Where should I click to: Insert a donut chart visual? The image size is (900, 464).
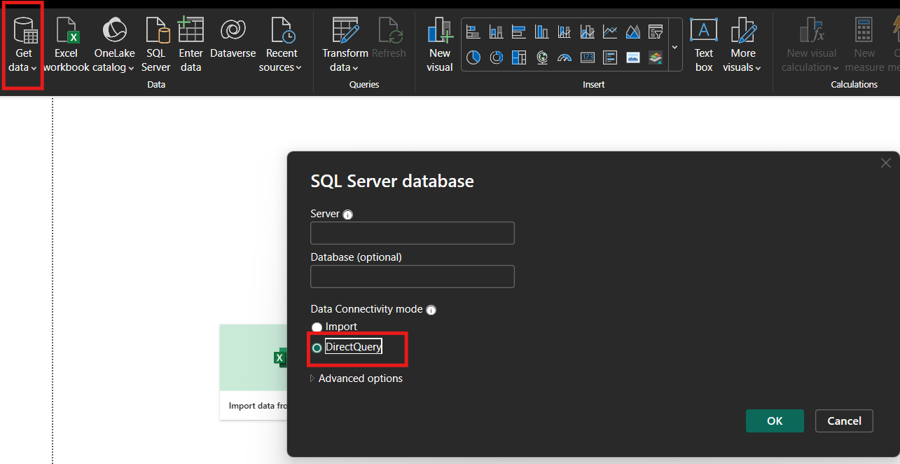(x=496, y=57)
